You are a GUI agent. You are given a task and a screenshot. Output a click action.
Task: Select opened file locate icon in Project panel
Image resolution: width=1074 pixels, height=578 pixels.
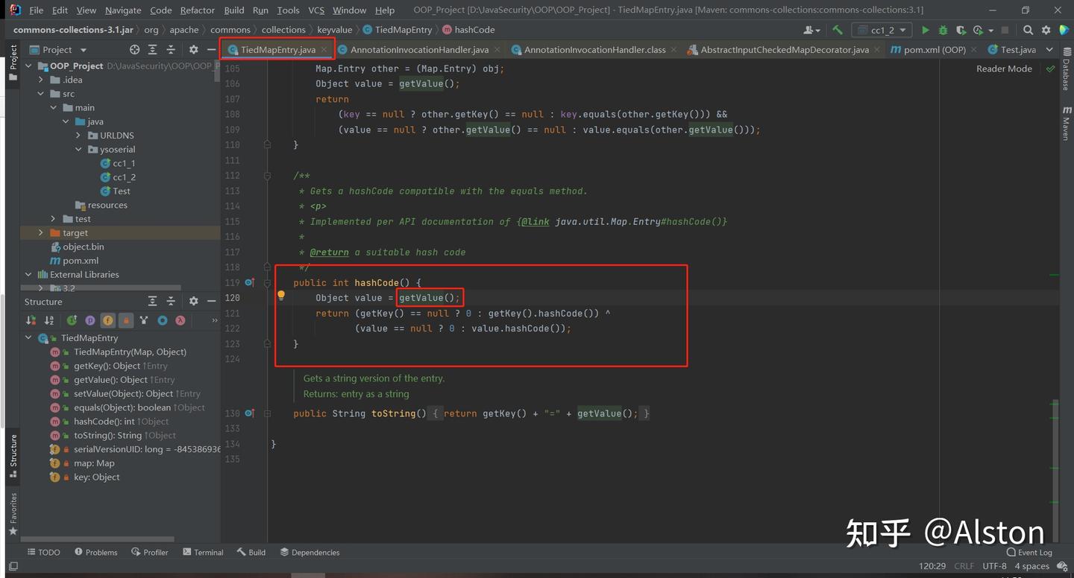134,49
